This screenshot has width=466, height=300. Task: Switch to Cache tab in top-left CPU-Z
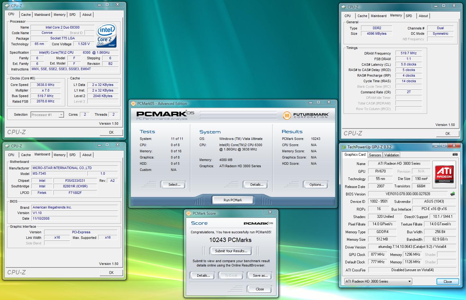click(26, 15)
